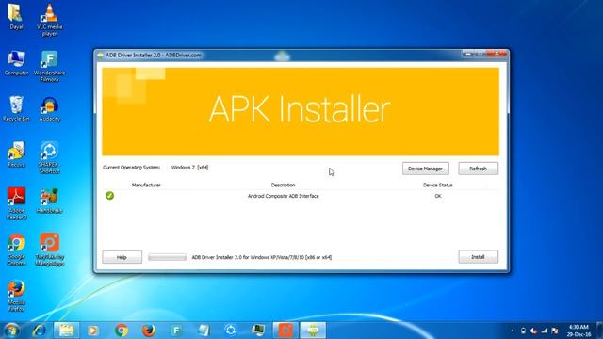603x339 pixels.
Task: Open the Computer desktop icon
Action: [16, 63]
